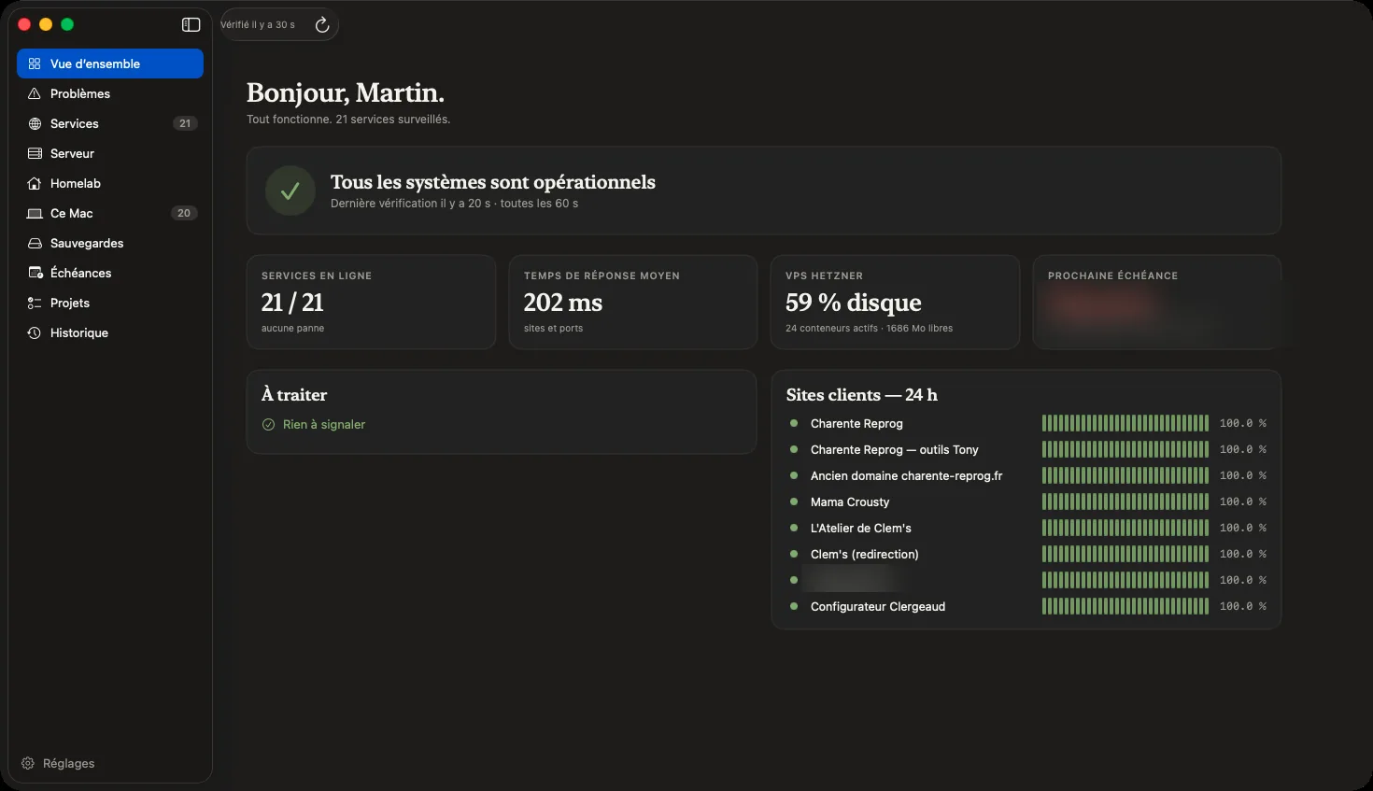The height and width of the screenshot is (791, 1373).
Task: Select the Ancien domaine charente-reprog.fr row name
Action: pos(906,475)
